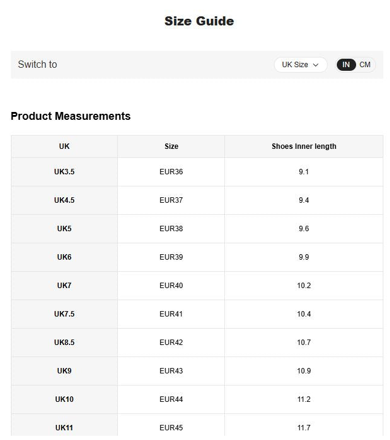Click the Switch to label
Screen dimensions: 390x440
(x=37, y=65)
